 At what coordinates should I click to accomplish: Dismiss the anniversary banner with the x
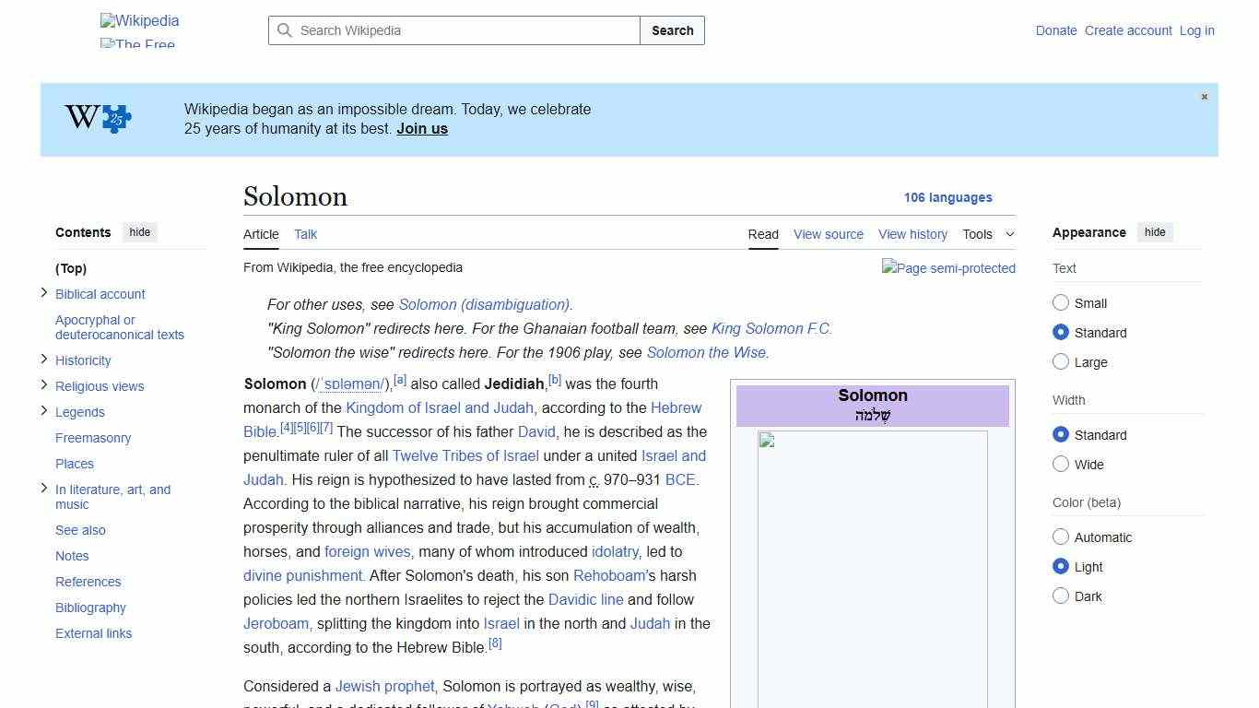[1204, 96]
